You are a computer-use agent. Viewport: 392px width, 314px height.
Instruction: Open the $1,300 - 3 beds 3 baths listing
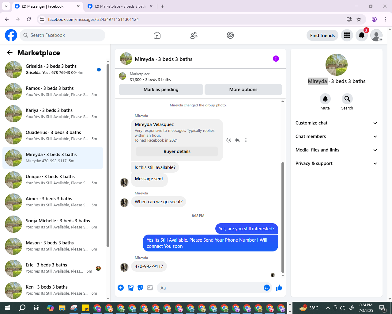[150, 79]
